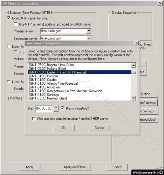Viewport: 164px width, 175px height.
Task: Decrease the Bias value with spinner down
Action: pyautogui.click(x=56, y=110)
